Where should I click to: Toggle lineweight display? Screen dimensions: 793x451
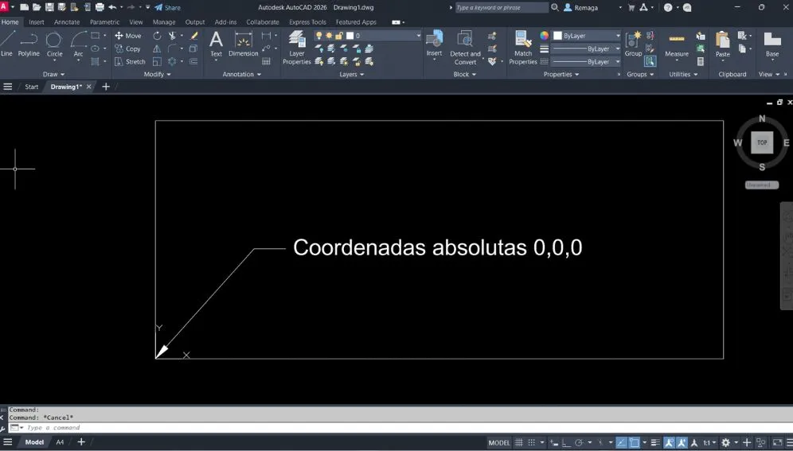[655, 443]
